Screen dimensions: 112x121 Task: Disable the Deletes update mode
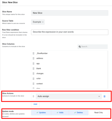[78, 113]
